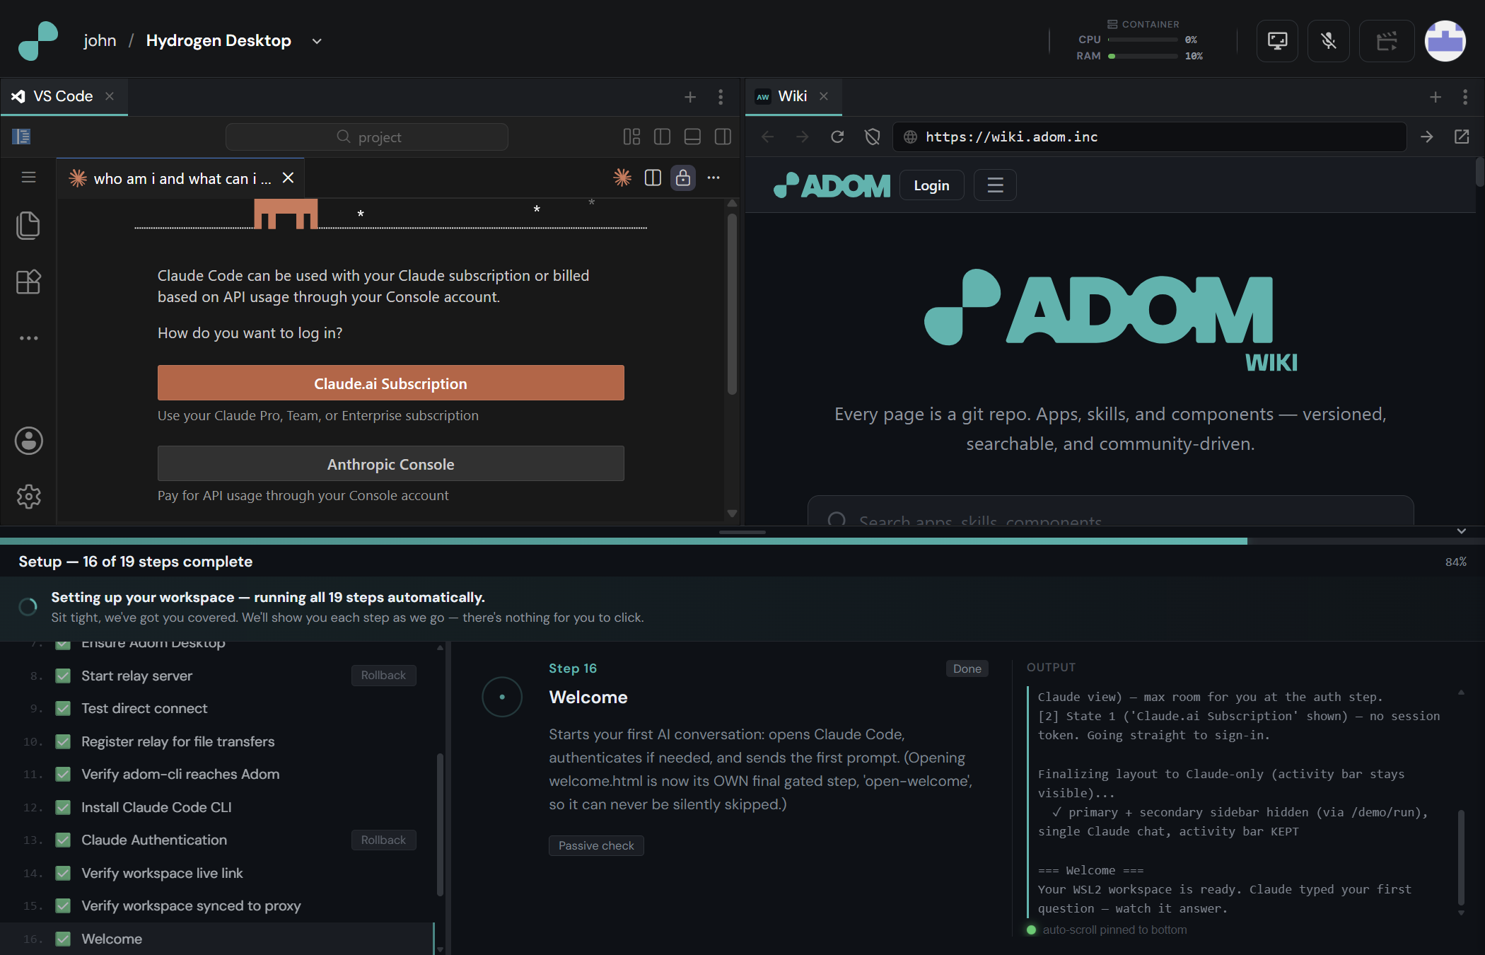This screenshot has width=1485, height=955.
Task: Collapse the Setup panel with the chevron
Action: point(1462,531)
